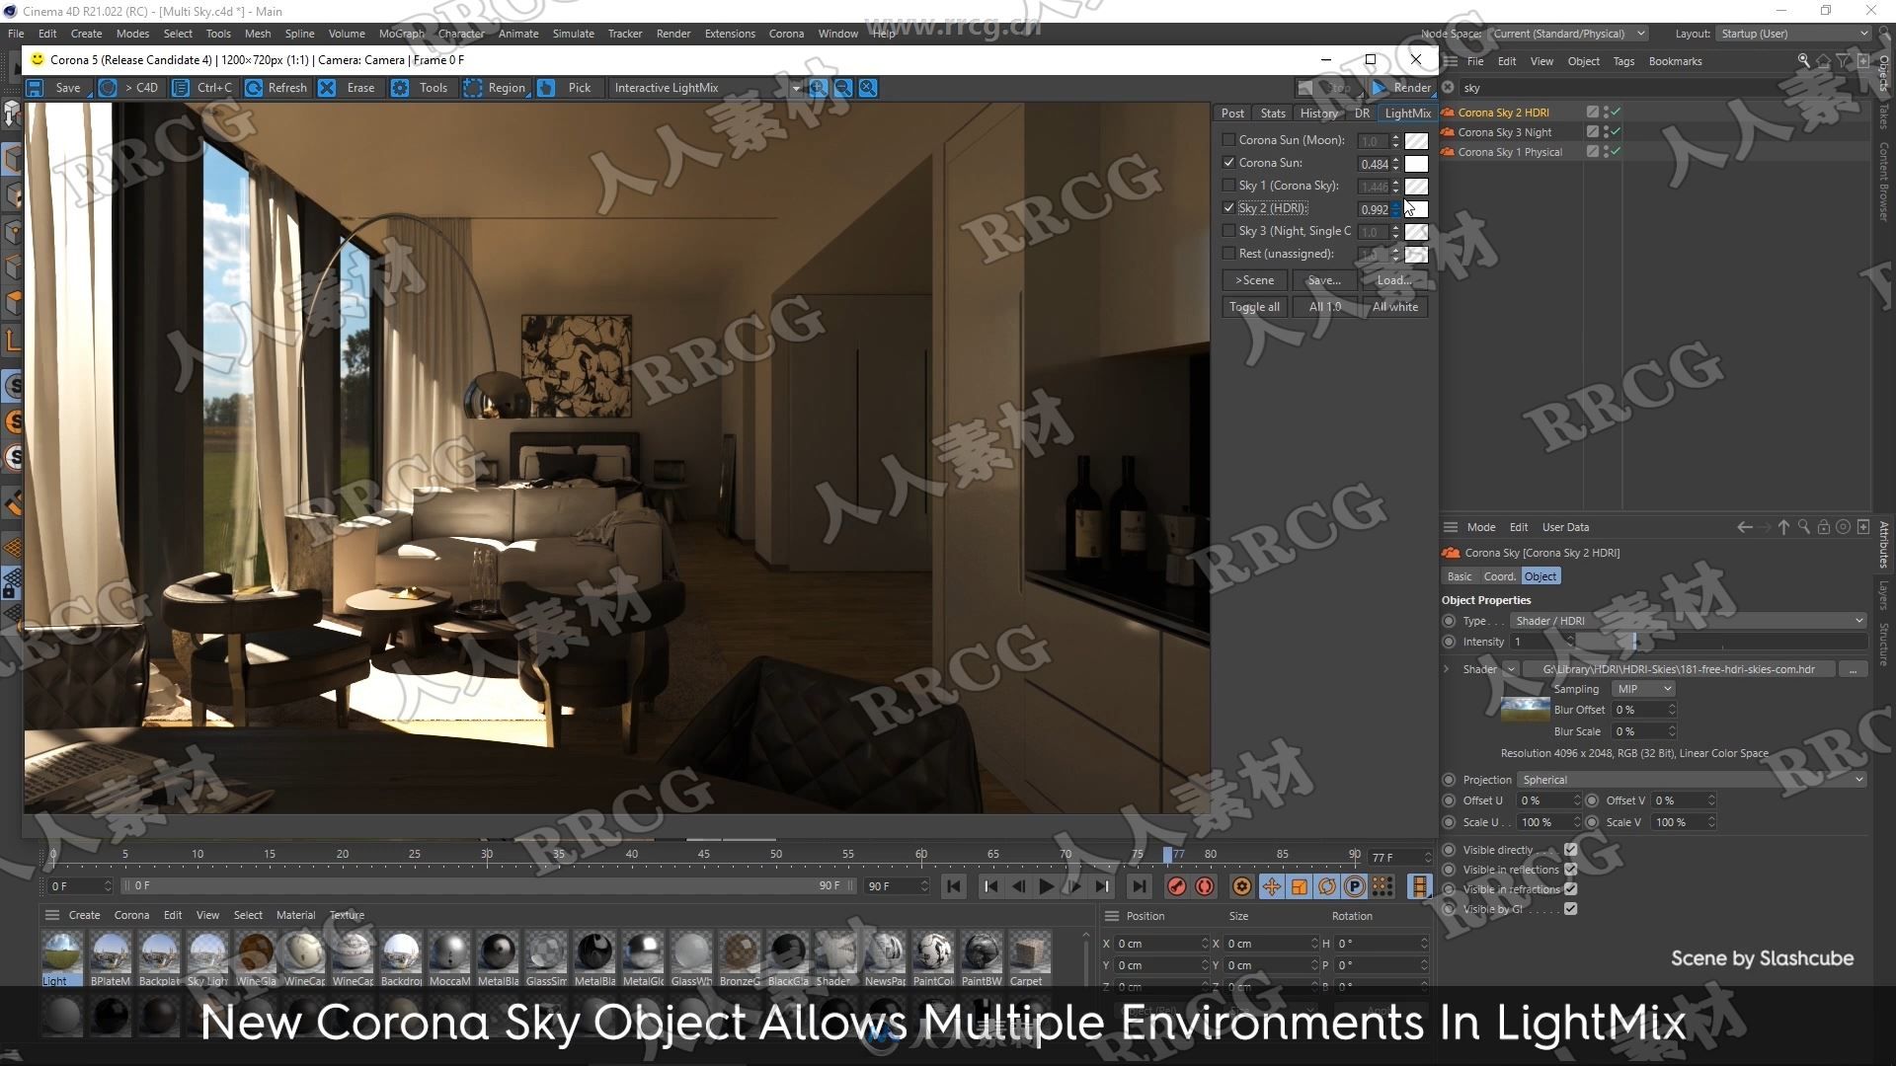Image resolution: width=1896 pixels, height=1066 pixels.
Task: Open the Corona menu in menu bar
Action: [786, 34]
